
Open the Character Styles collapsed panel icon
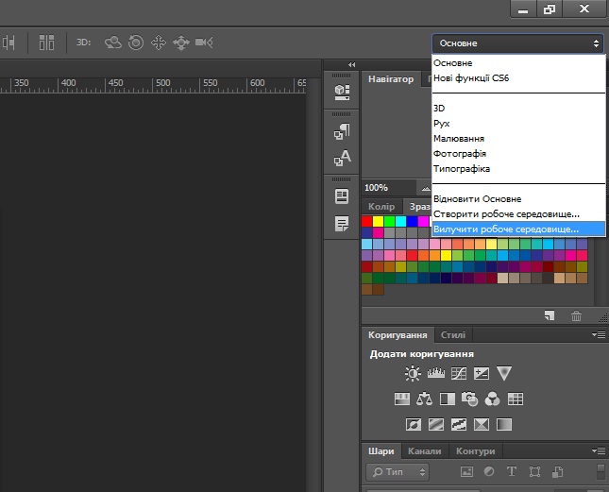[342, 158]
